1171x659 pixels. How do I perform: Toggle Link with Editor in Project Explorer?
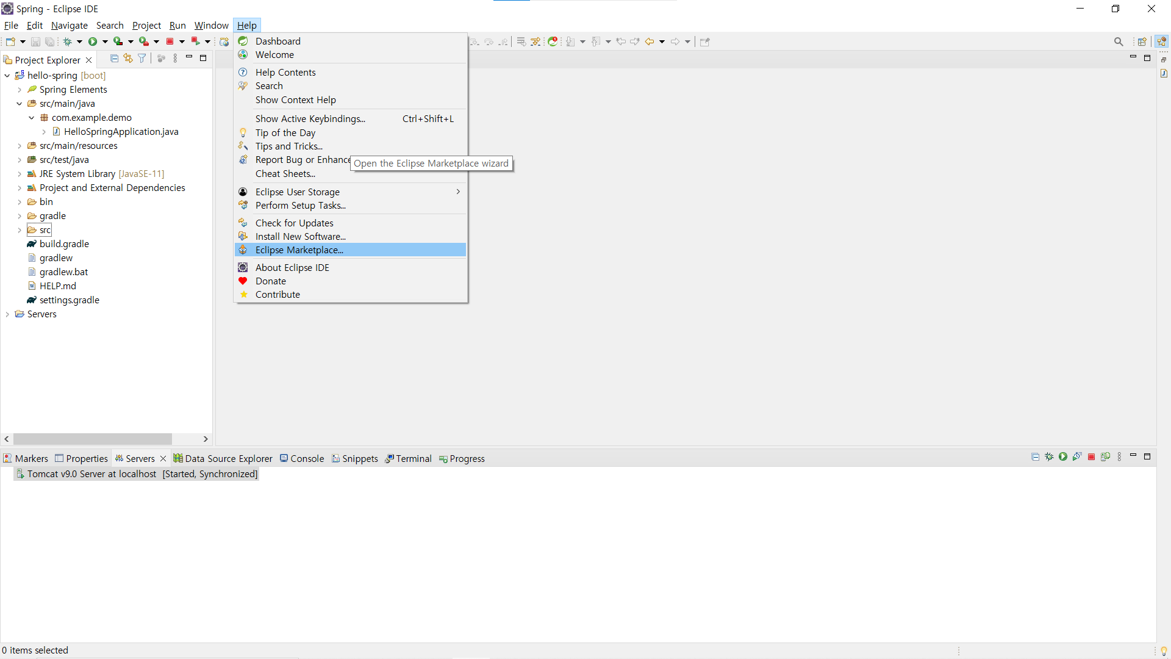click(x=128, y=59)
